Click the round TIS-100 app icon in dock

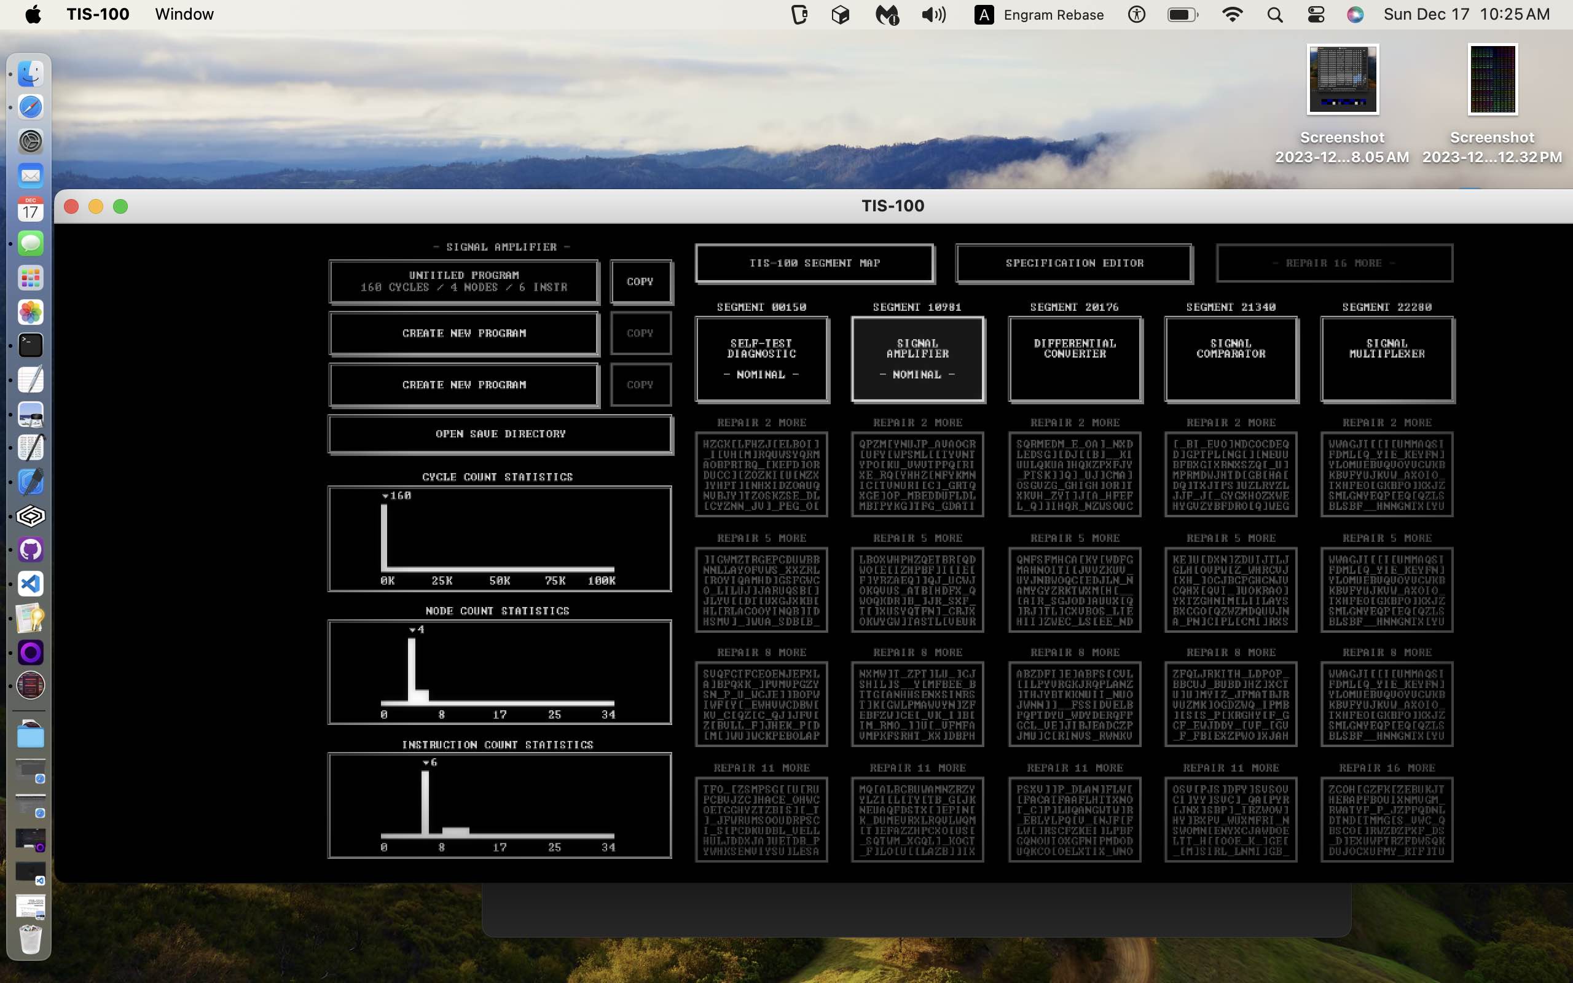click(30, 685)
